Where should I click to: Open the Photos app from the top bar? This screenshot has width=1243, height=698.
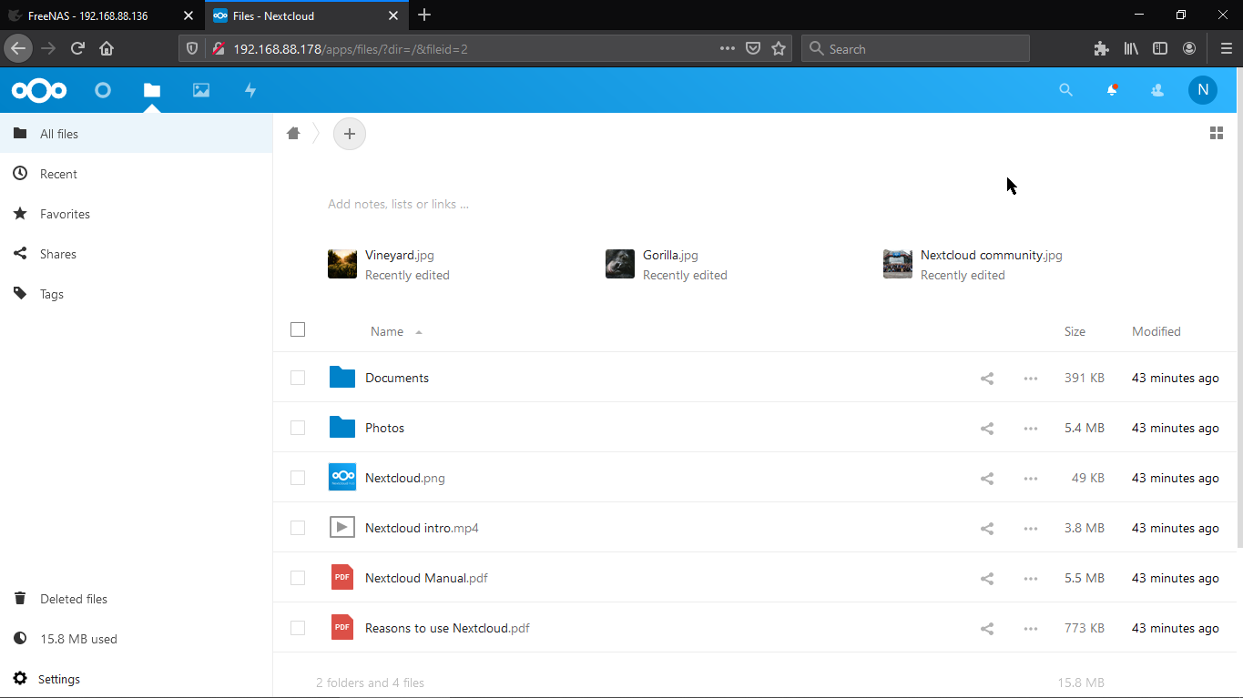(x=200, y=90)
